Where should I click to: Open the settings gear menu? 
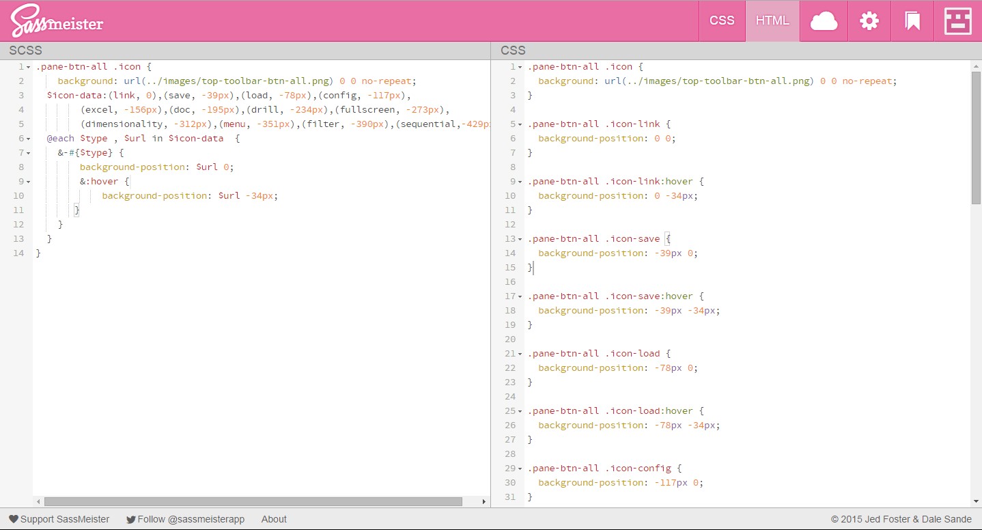coord(869,21)
